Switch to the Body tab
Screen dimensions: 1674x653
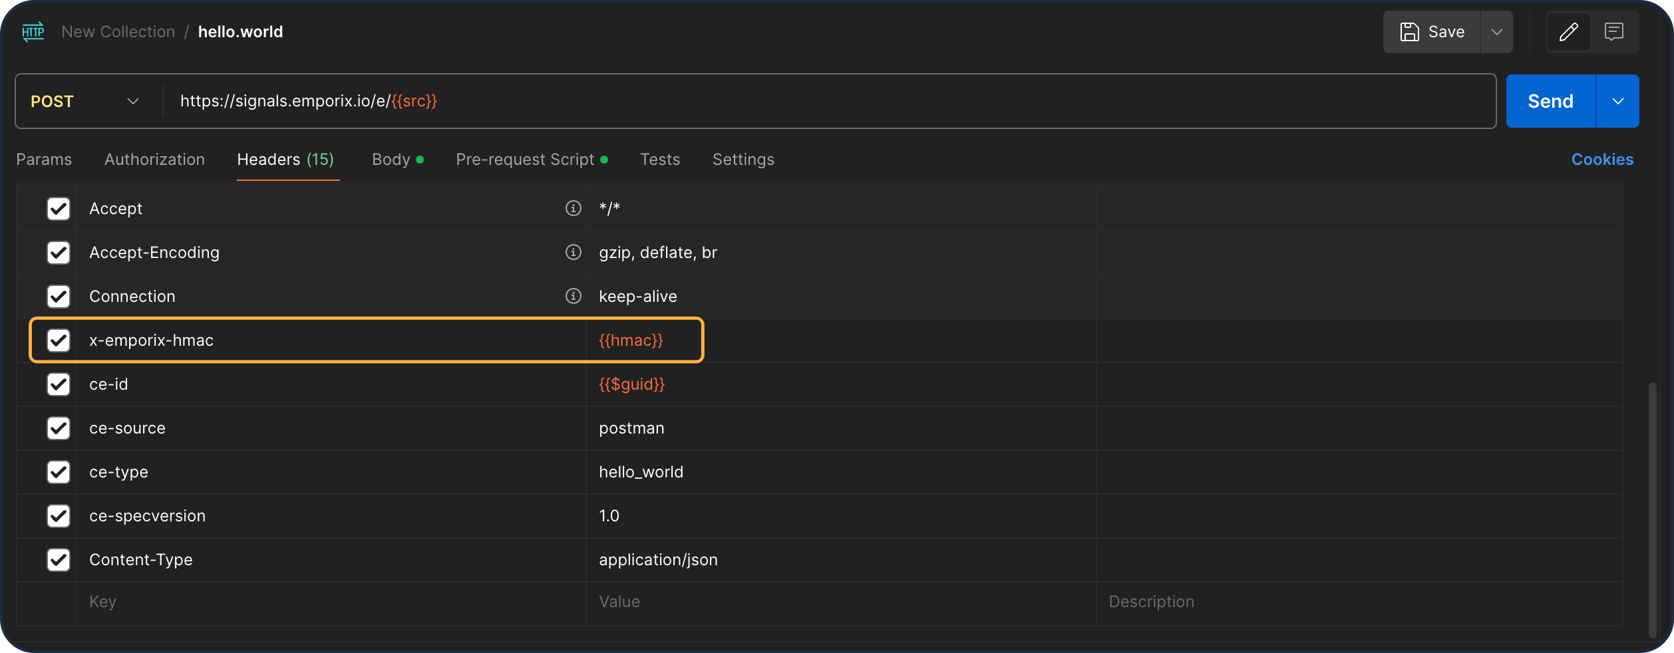click(391, 160)
